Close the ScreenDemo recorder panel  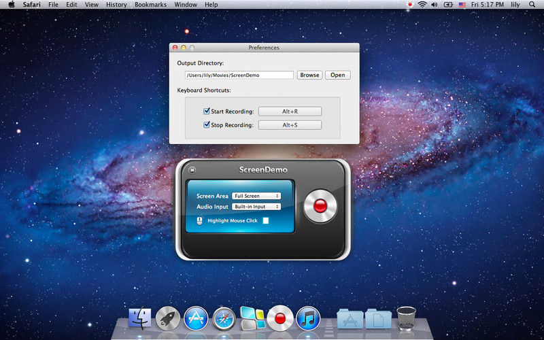192,169
